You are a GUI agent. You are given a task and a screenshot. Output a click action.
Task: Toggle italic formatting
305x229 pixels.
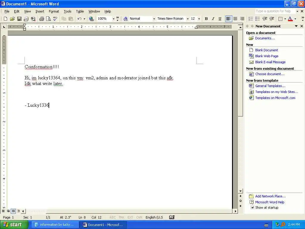coord(213,19)
